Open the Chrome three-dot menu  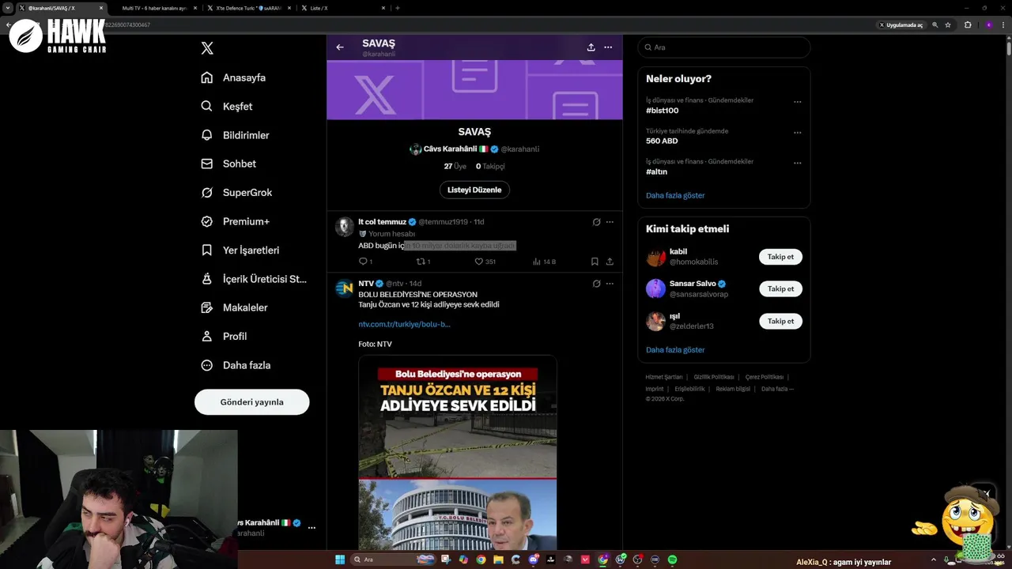coord(1005,24)
